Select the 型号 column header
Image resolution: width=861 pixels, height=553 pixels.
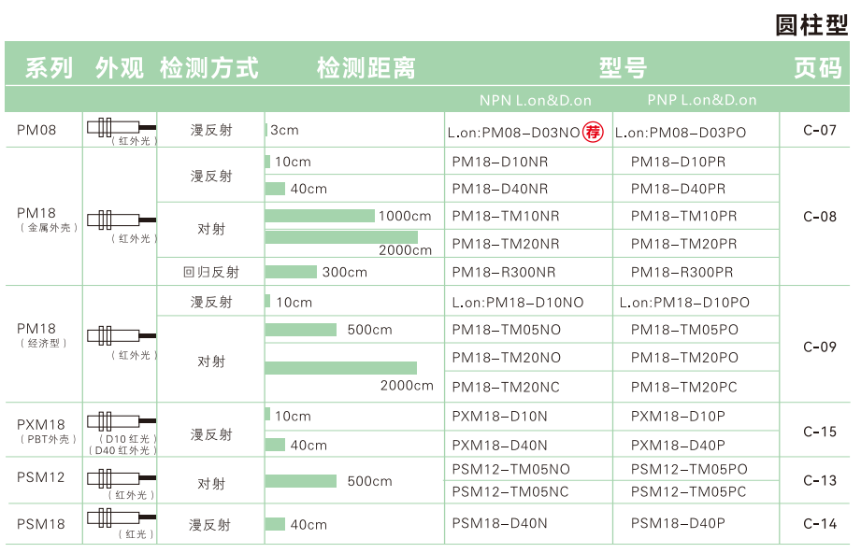coord(623,67)
